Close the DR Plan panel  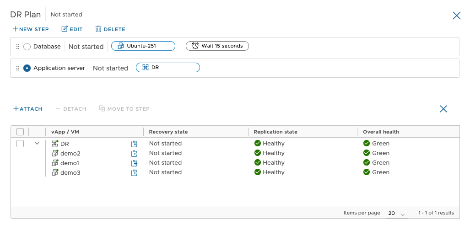click(x=456, y=16)
